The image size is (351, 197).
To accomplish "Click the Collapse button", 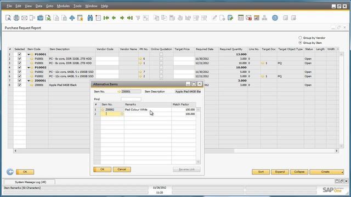I will coord(299,172).
